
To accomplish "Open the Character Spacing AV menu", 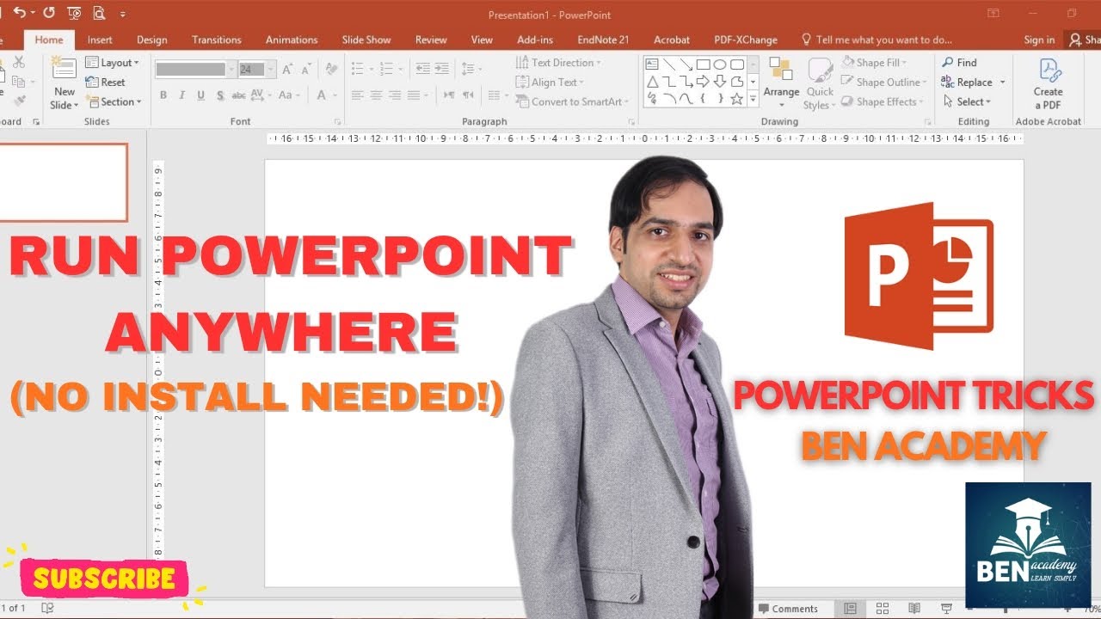I will tap(261, 95).
